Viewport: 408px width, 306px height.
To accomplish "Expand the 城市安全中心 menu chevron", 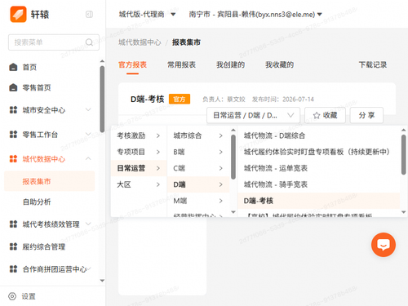I will 88,109.
